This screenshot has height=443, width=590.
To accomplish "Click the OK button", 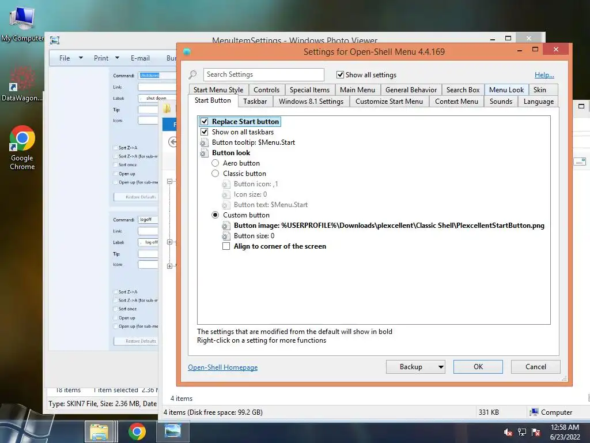I will click(478, 367).
